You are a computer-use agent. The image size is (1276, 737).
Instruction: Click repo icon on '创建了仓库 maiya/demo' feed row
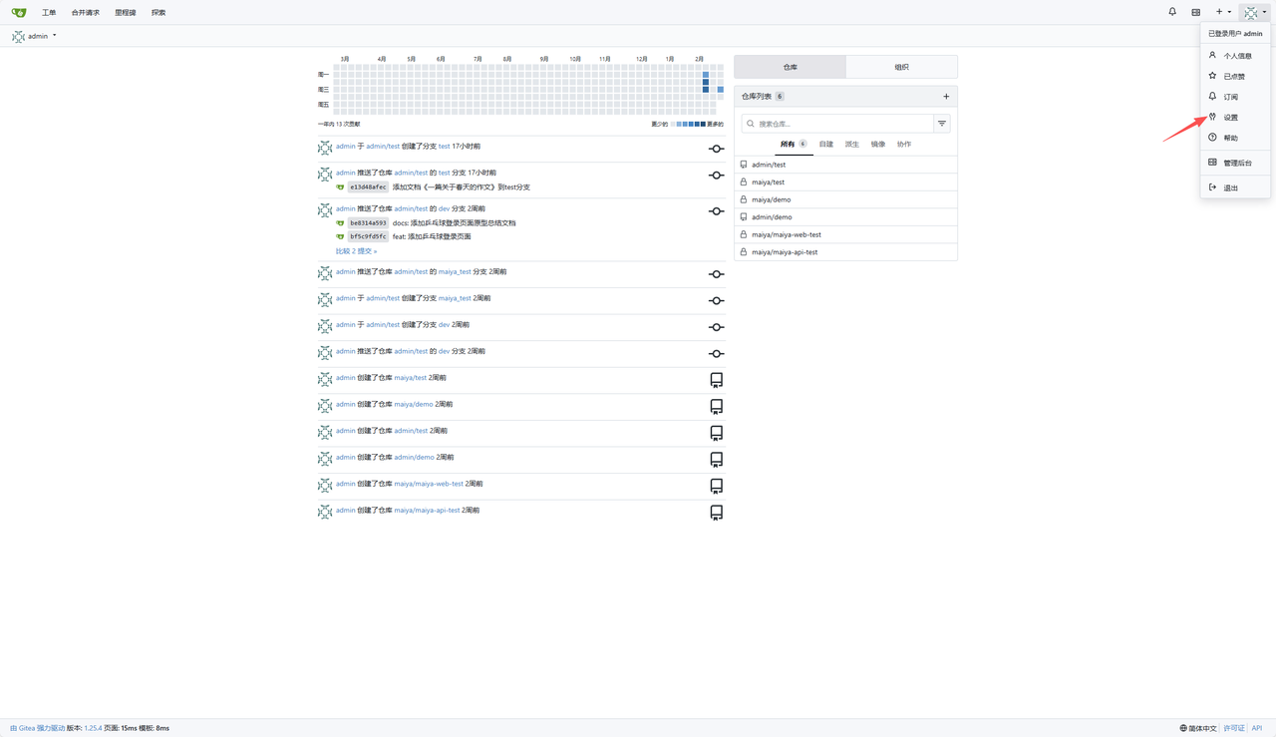(716, 407)
